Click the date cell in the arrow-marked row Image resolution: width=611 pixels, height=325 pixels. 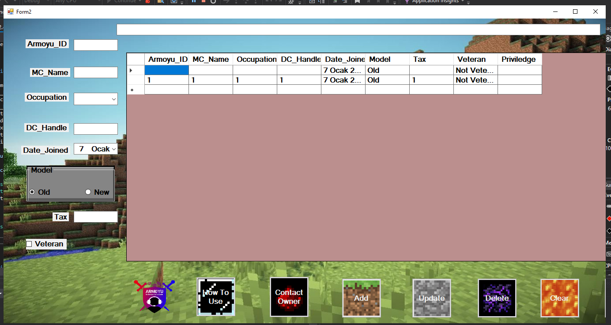click(x=343, y=70)
